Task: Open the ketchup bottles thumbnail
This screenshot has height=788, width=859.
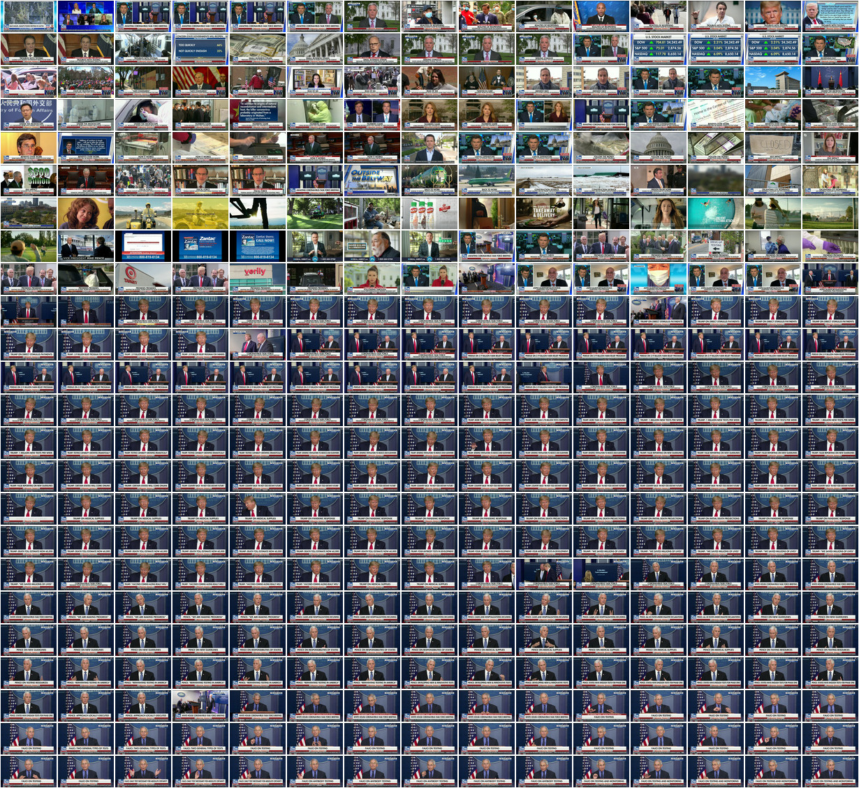Action: pyautogui.click(x=429, y=212)
